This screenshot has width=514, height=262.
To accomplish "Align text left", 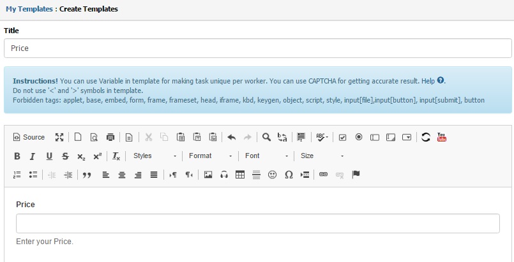I will (x=105, y=175).
